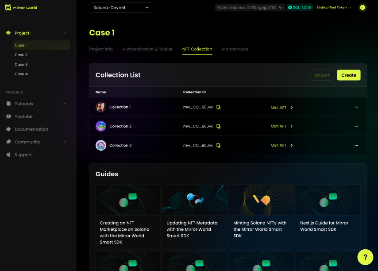Click Mint NFT for Collection 1
The height and width of the screenshot is (271, 378).
click(278, 108)
